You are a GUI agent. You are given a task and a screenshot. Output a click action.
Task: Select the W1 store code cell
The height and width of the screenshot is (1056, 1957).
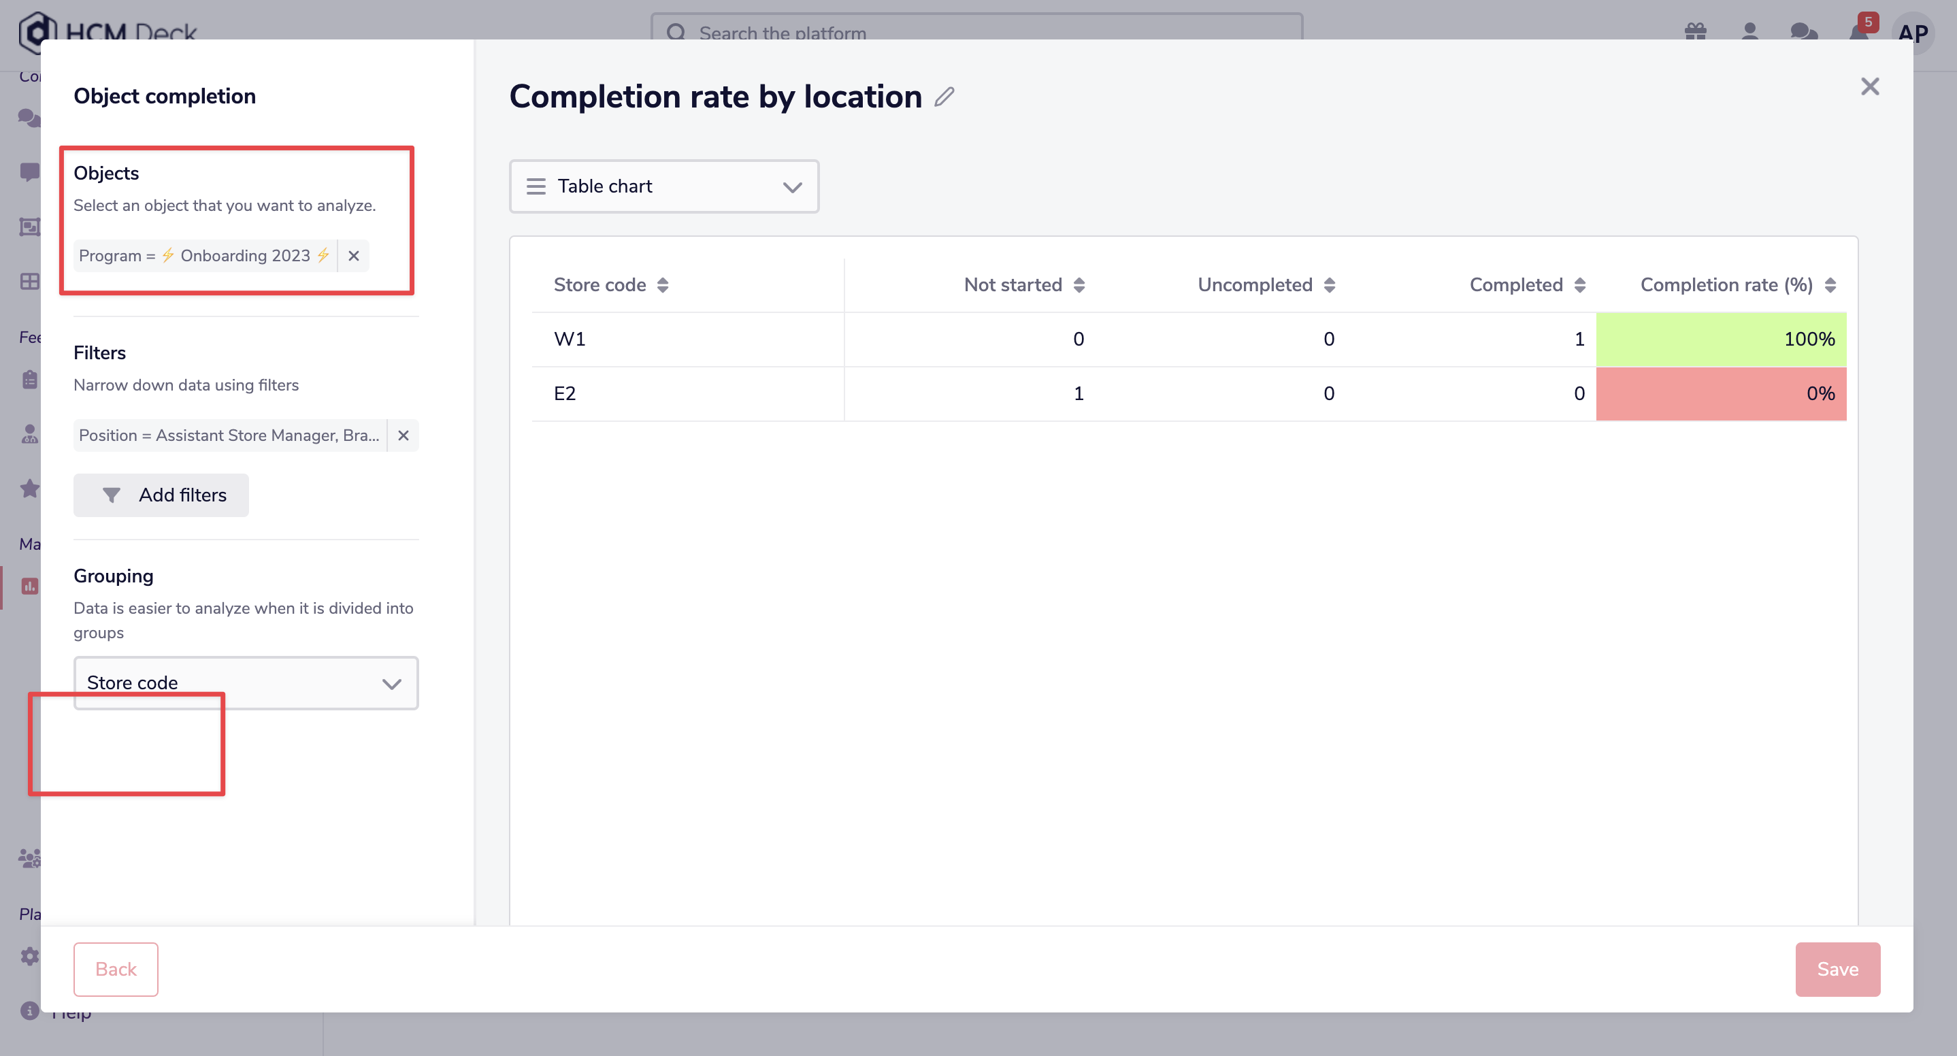click(x=687, y=340)
